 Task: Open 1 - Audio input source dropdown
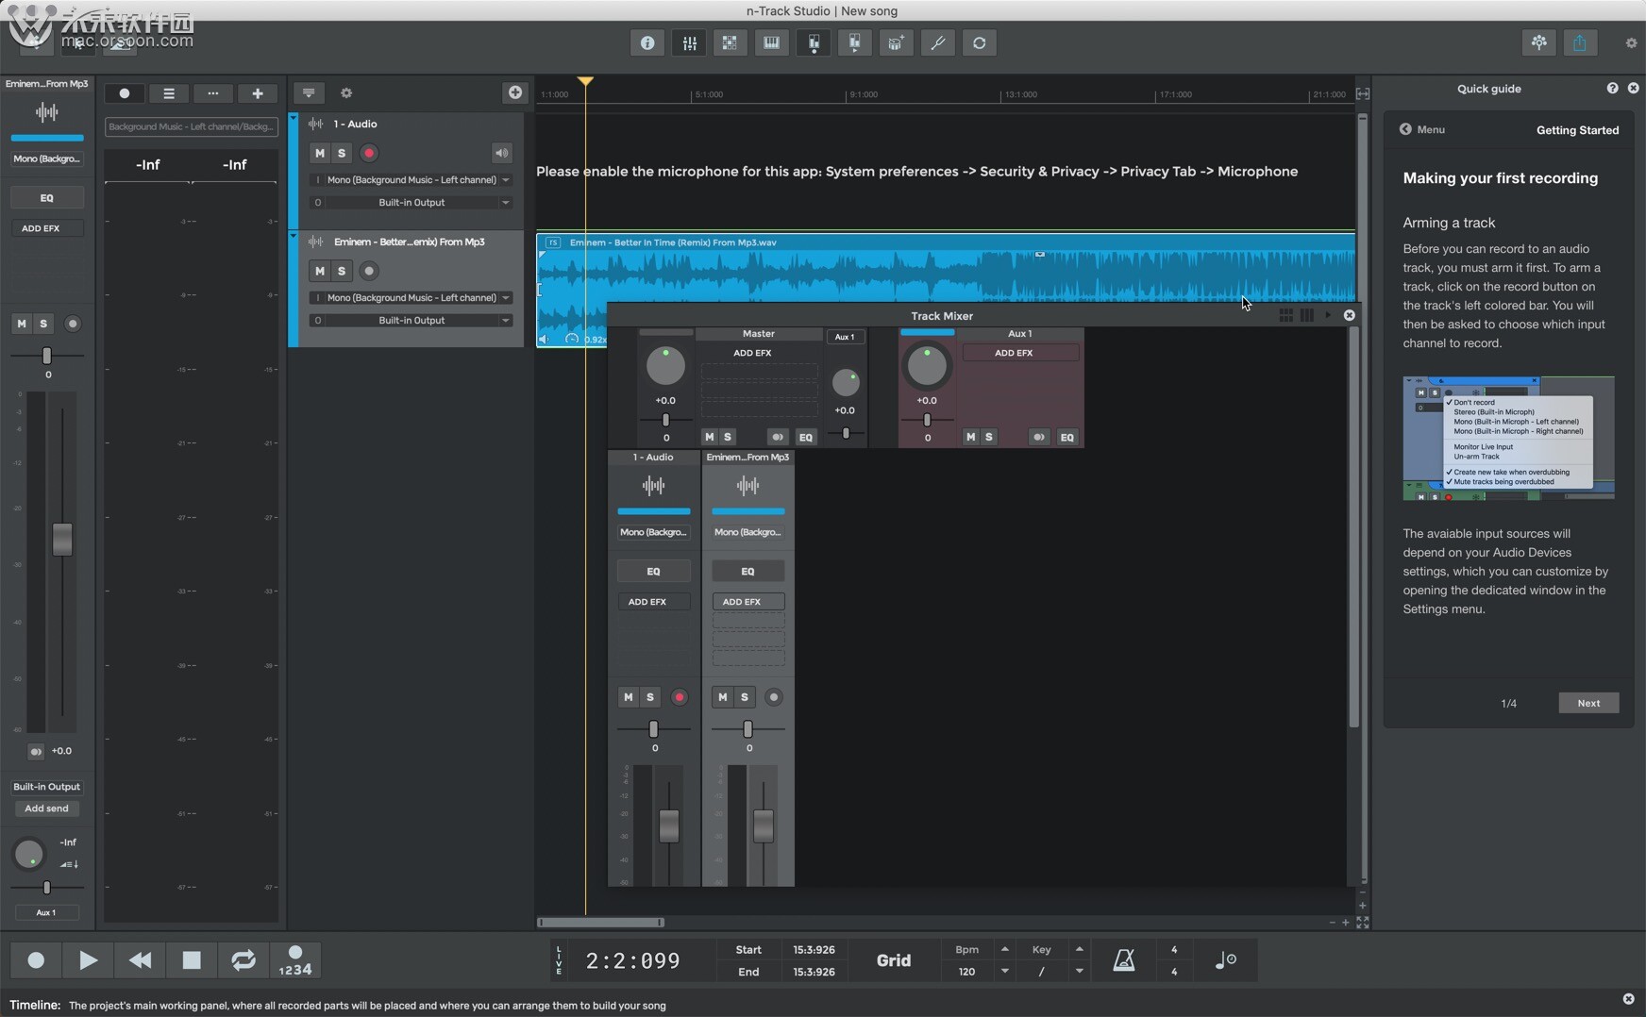tap(411, 179)
